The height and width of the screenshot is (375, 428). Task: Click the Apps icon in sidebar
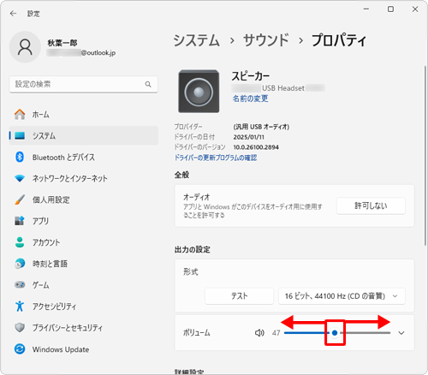[20, 221]
